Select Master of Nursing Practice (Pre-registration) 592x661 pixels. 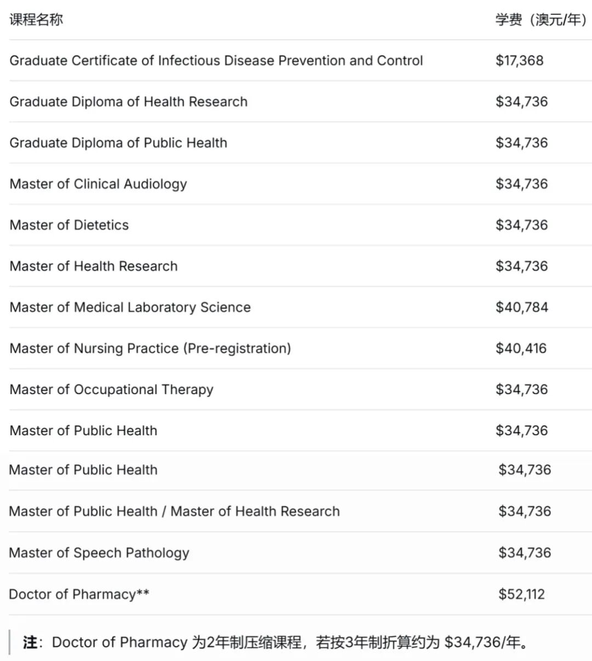pyautogui.click(x=150, y=348)
